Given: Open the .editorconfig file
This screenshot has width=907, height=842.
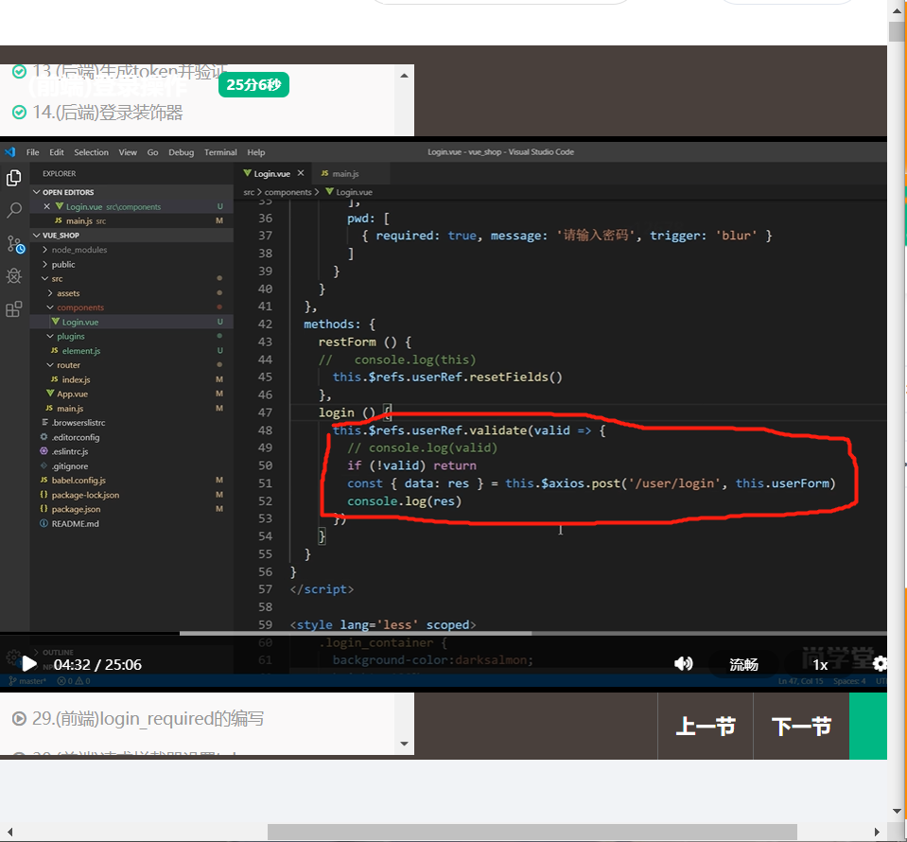Looking at the screenshot, I should pos(76,437).
